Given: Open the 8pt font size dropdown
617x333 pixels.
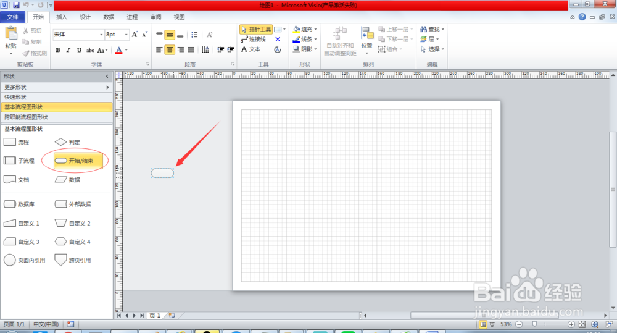Looking at the screenshot, I should [126, 34].
